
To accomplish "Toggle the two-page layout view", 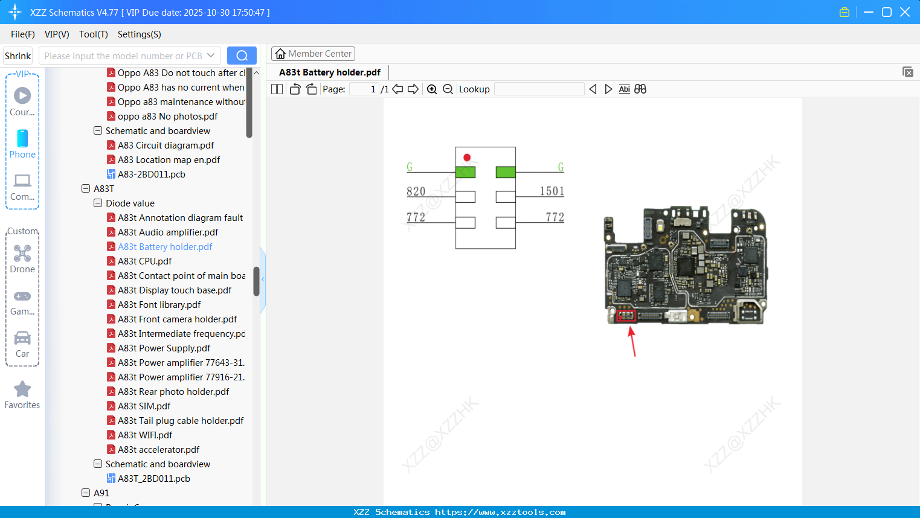I will tap(277, 89).
